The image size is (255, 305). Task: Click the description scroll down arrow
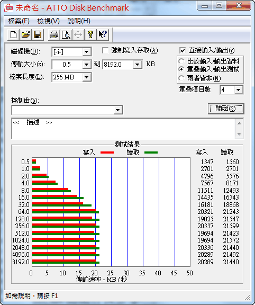pyautogui.click(x=239, y=134)
